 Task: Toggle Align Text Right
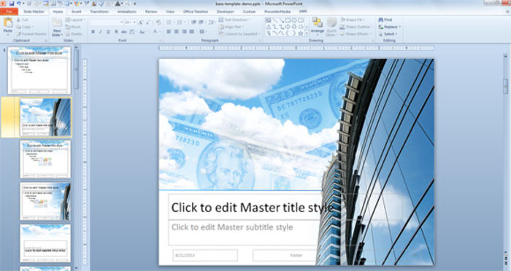click(x=184, y=31)
